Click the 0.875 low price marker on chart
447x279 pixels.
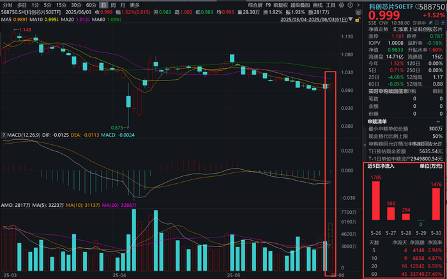[120, 128]
